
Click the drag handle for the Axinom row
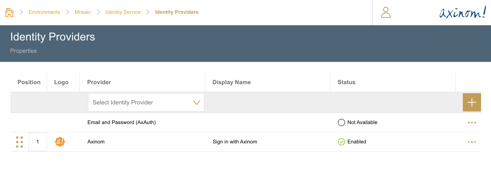(19, 142)
